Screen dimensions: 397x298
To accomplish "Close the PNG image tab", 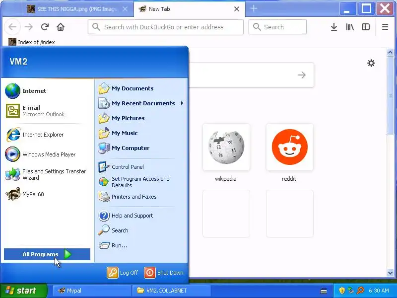I will (125, 9).
